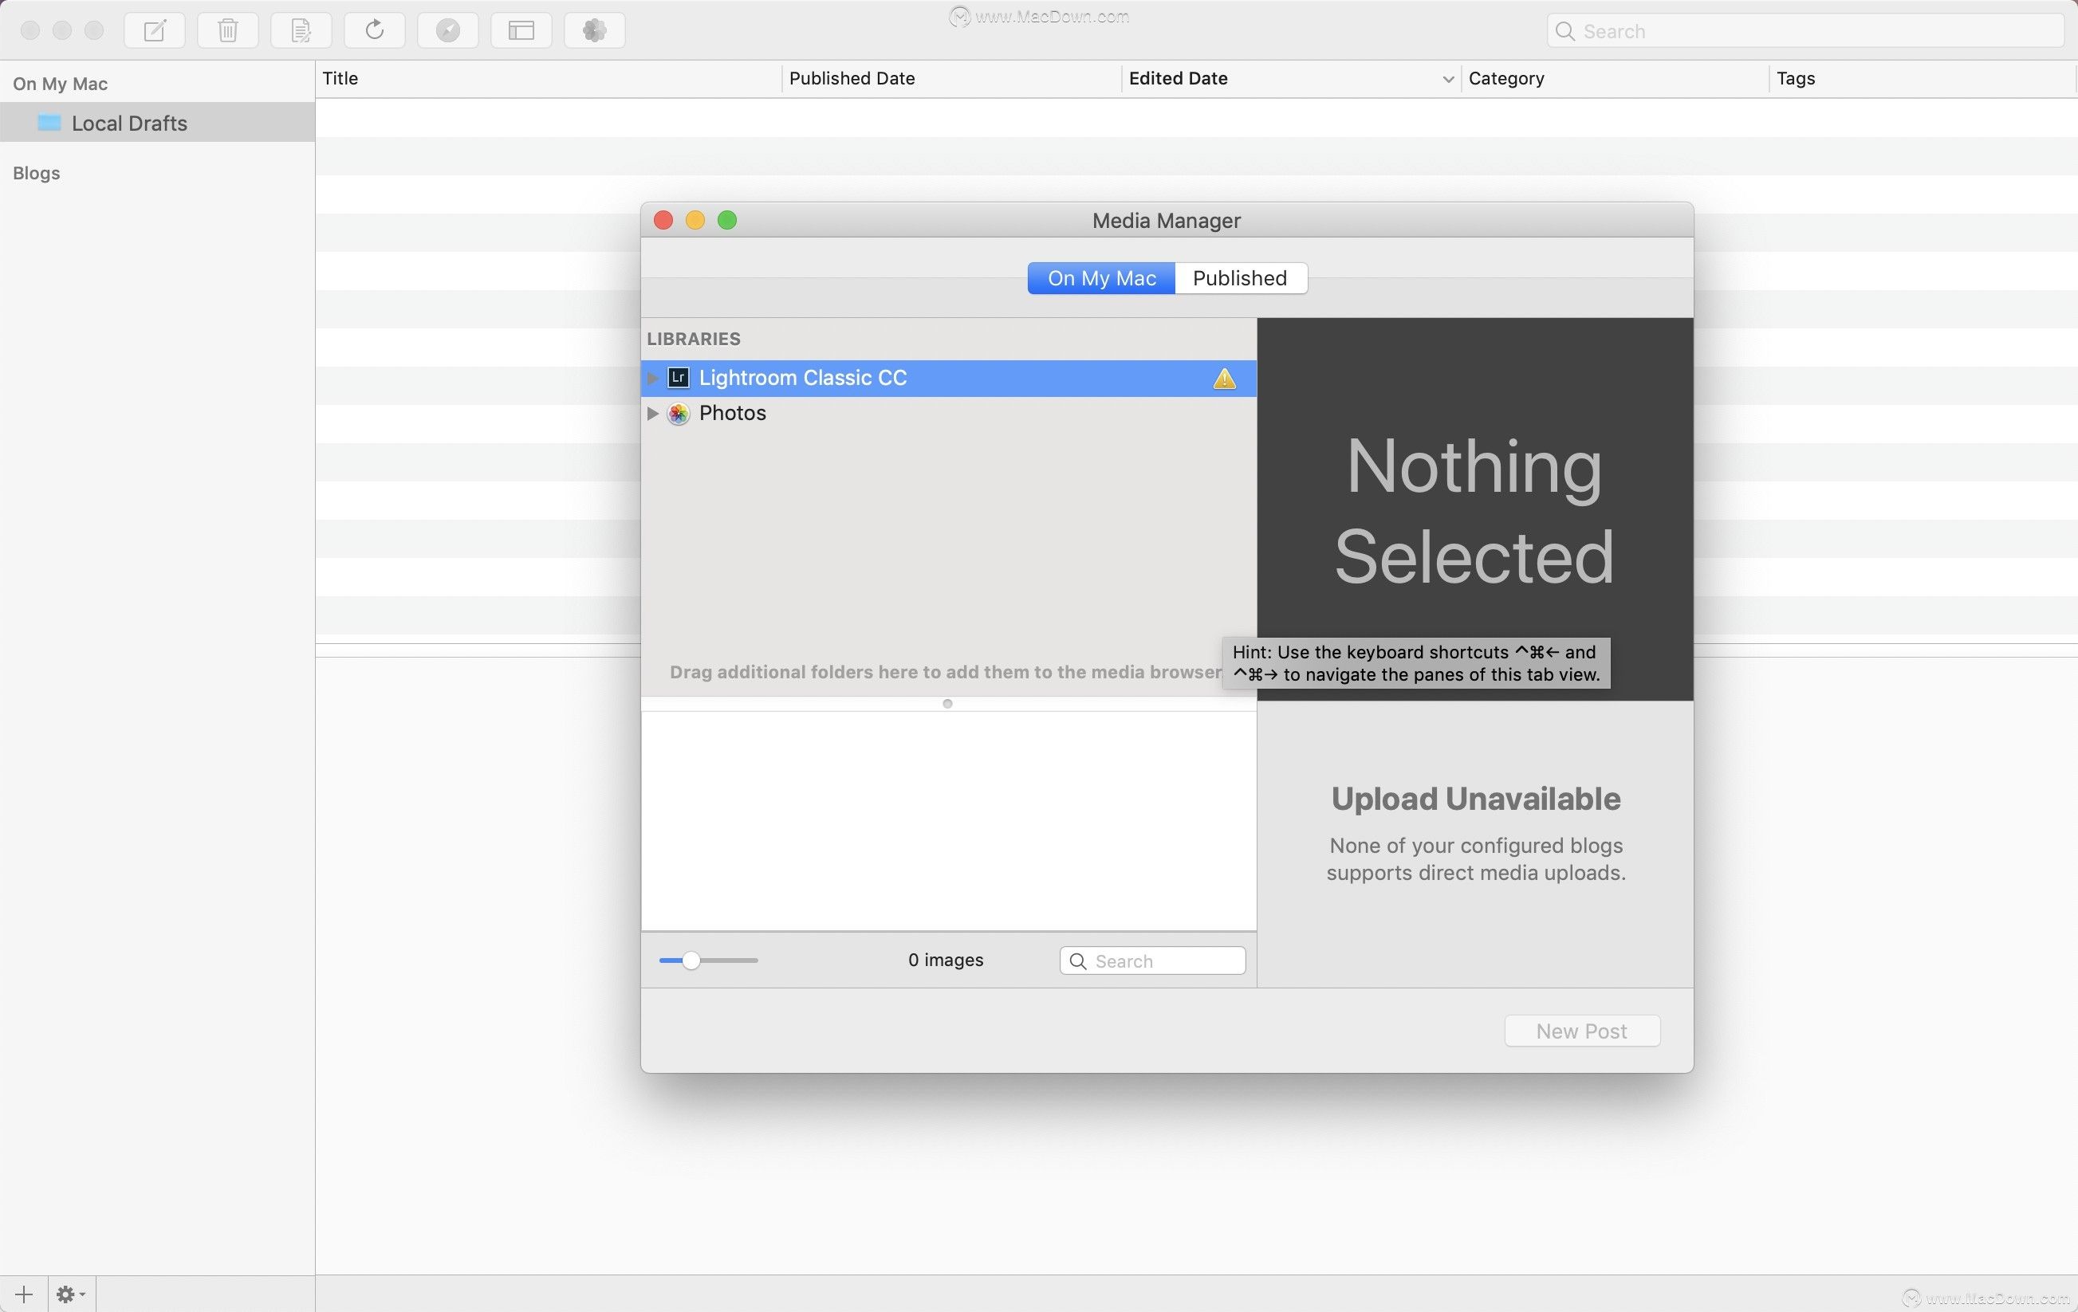This screenshot has height=1312, width=2078.
Task: Sort by Published Date column header
Action: 951,78
